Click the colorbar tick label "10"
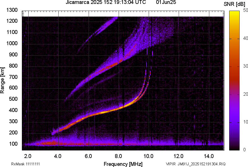Image resolution: width=248 pixels, height=167 pixels. click(x=246, y=122)
